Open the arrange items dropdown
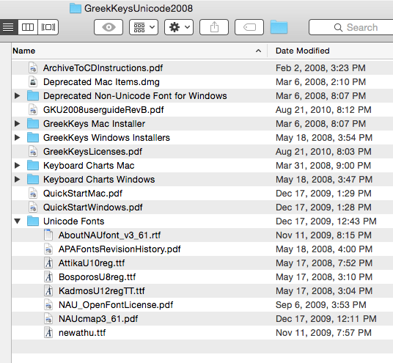The height and width of the screenshot is (363, 393). coord(144,27)
